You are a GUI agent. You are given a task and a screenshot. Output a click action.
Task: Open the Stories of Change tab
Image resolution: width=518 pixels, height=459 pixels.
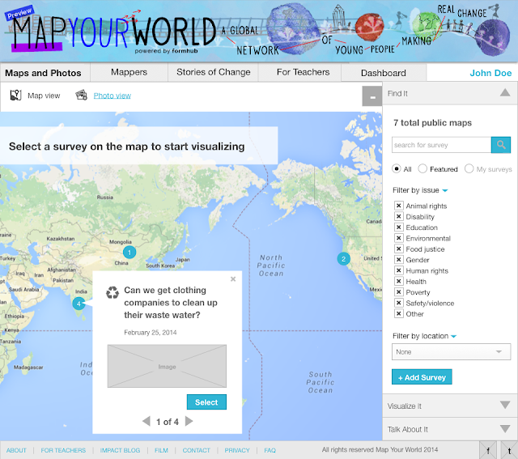pos(214,72)
